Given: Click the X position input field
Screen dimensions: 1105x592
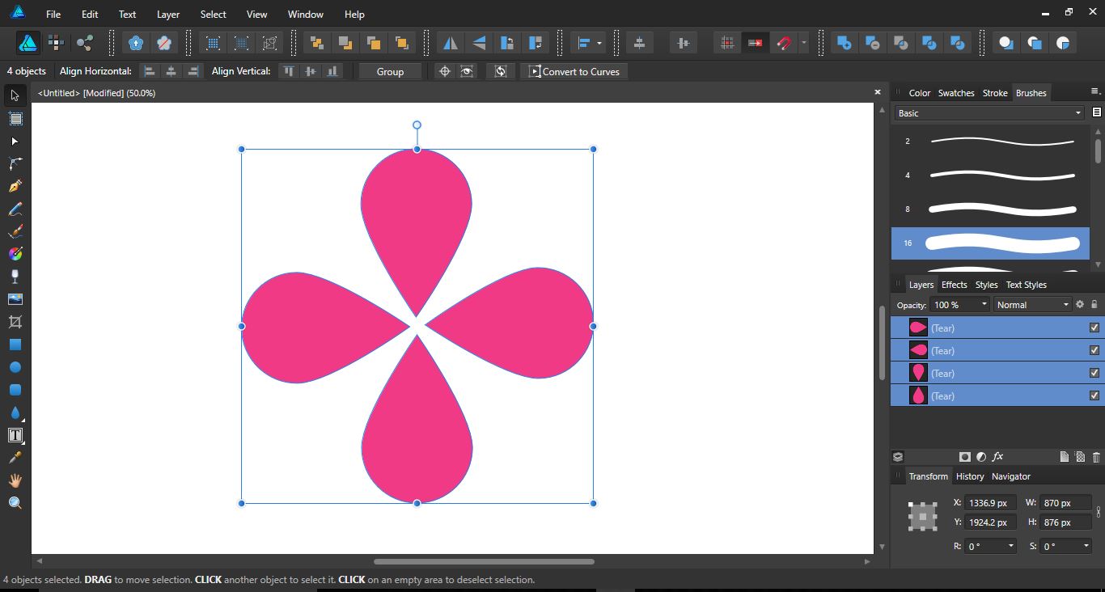Looking at the screenshot, I should click(990, 503).
